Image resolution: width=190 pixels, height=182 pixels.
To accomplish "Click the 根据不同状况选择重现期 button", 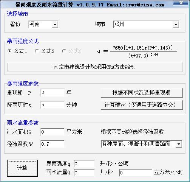I will click(142, 93).
